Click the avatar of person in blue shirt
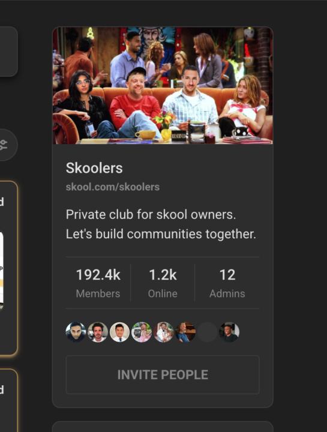The height and width of the screenshot is (432, 327). click(185, 332)
